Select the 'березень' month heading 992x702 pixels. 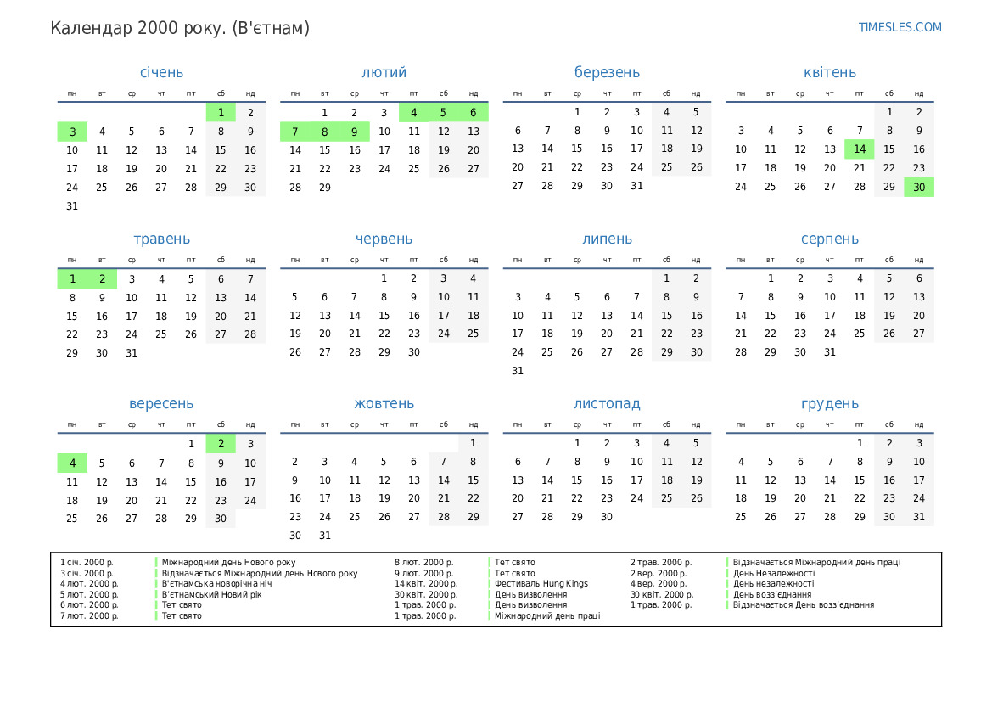(607, 73)
